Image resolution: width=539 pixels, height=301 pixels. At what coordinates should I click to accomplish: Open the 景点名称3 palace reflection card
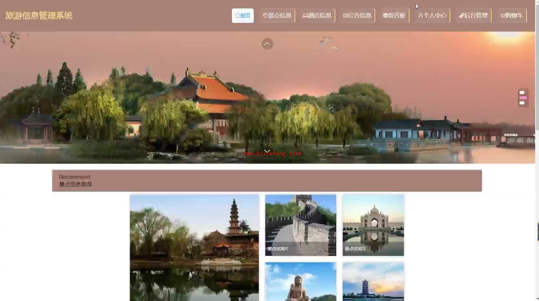[x=373, y=225]
